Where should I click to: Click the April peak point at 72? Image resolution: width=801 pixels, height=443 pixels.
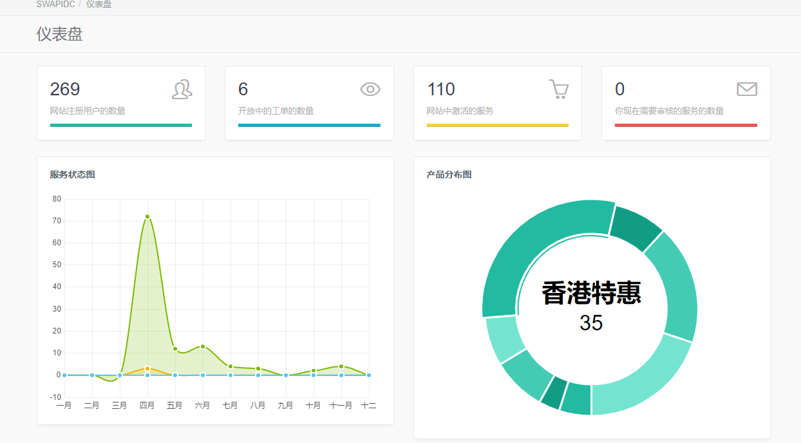pos(147,216)
